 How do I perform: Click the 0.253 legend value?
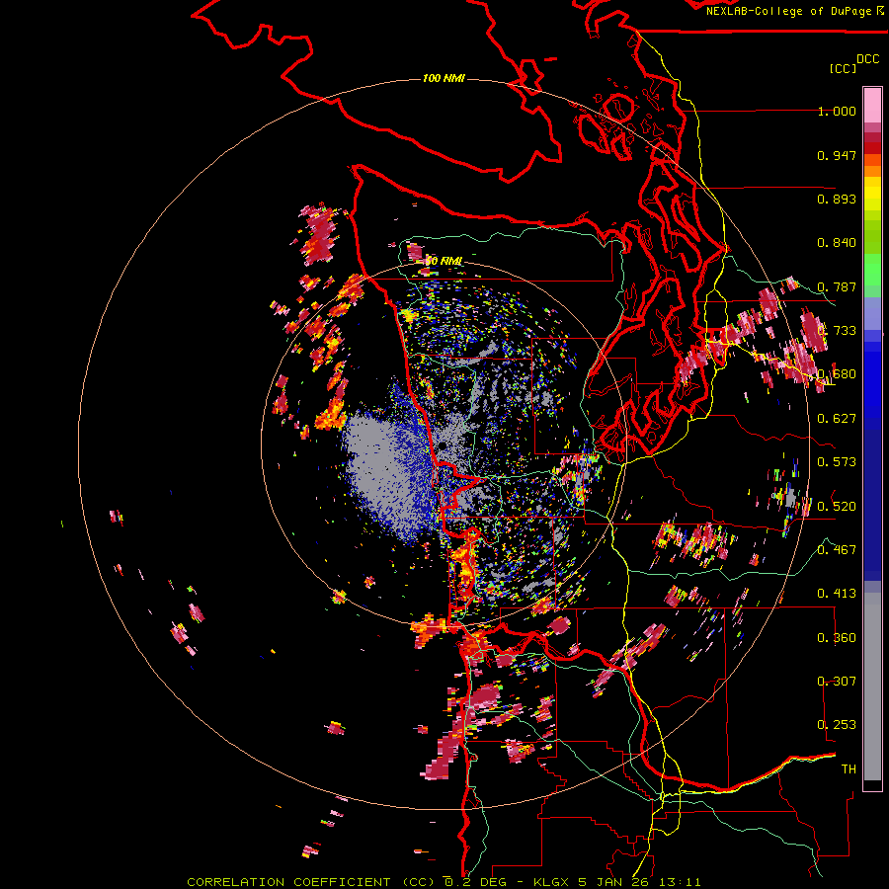837,725
